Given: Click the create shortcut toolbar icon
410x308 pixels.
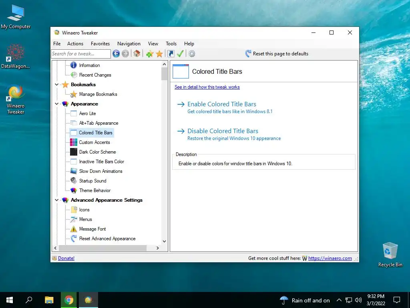Looking at the screenshot, I should click(x=171, y=54).
